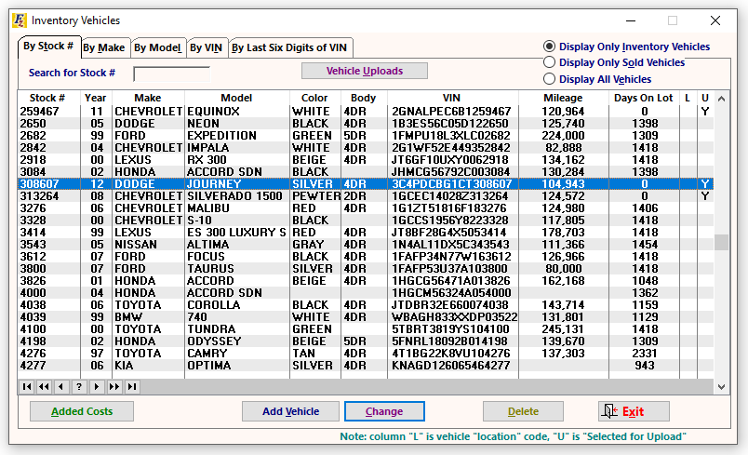Click the application icon in title bar
Image resolution: width=748 pixels, height=455 pixels.
point(20,20)
